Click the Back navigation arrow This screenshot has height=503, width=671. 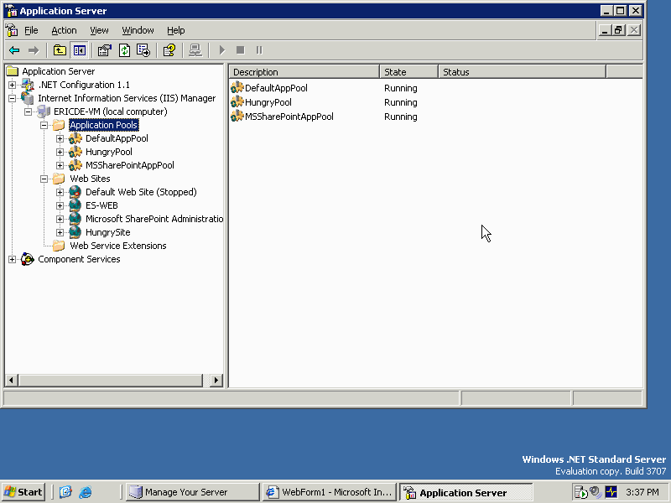point(15,50)
